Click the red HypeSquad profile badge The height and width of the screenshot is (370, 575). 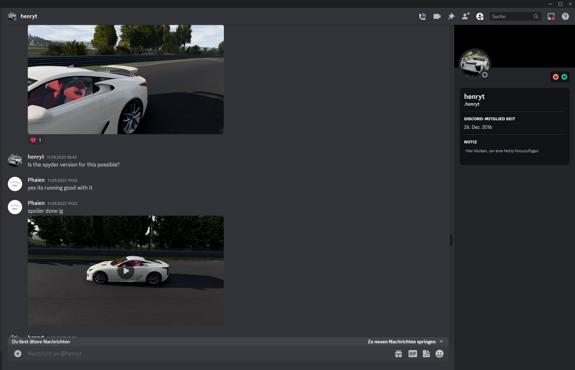(x=556, y=77)
